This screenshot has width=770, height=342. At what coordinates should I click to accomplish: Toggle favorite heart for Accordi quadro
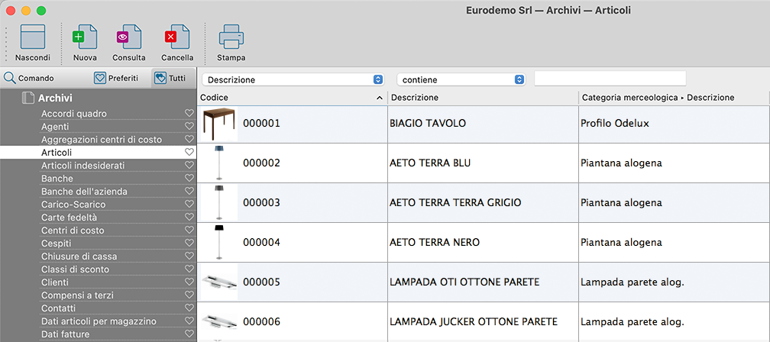189,114
